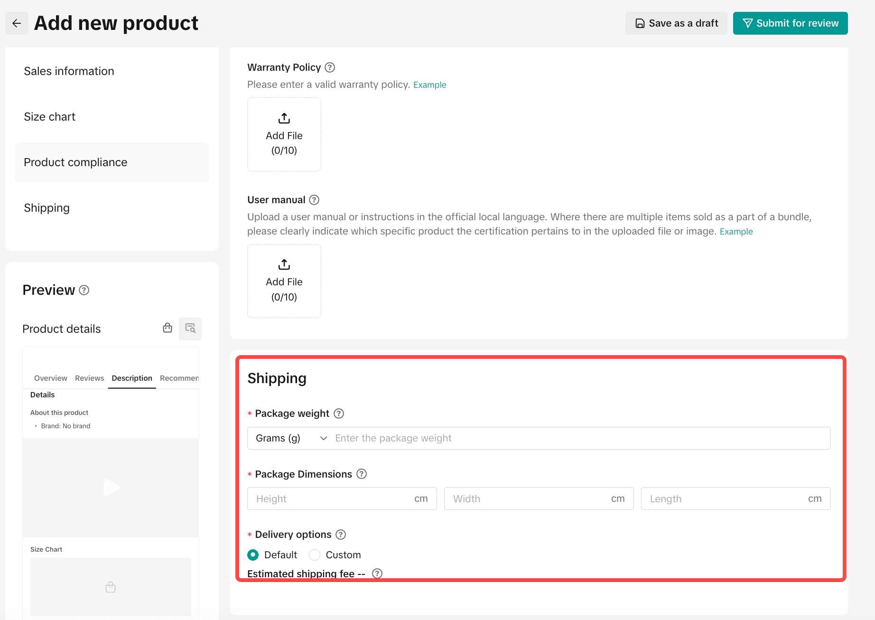Select the shopping bag preview icon
Viewport: 875px width, 620px height.
(168, 328)
